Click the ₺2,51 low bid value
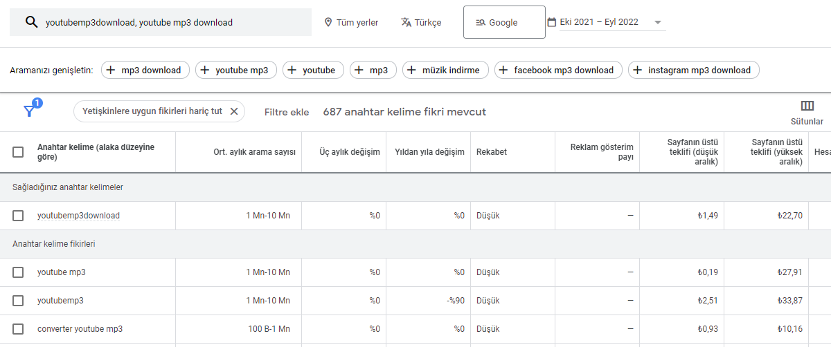Screen dimensions: 831x347 tap(708, 301)
